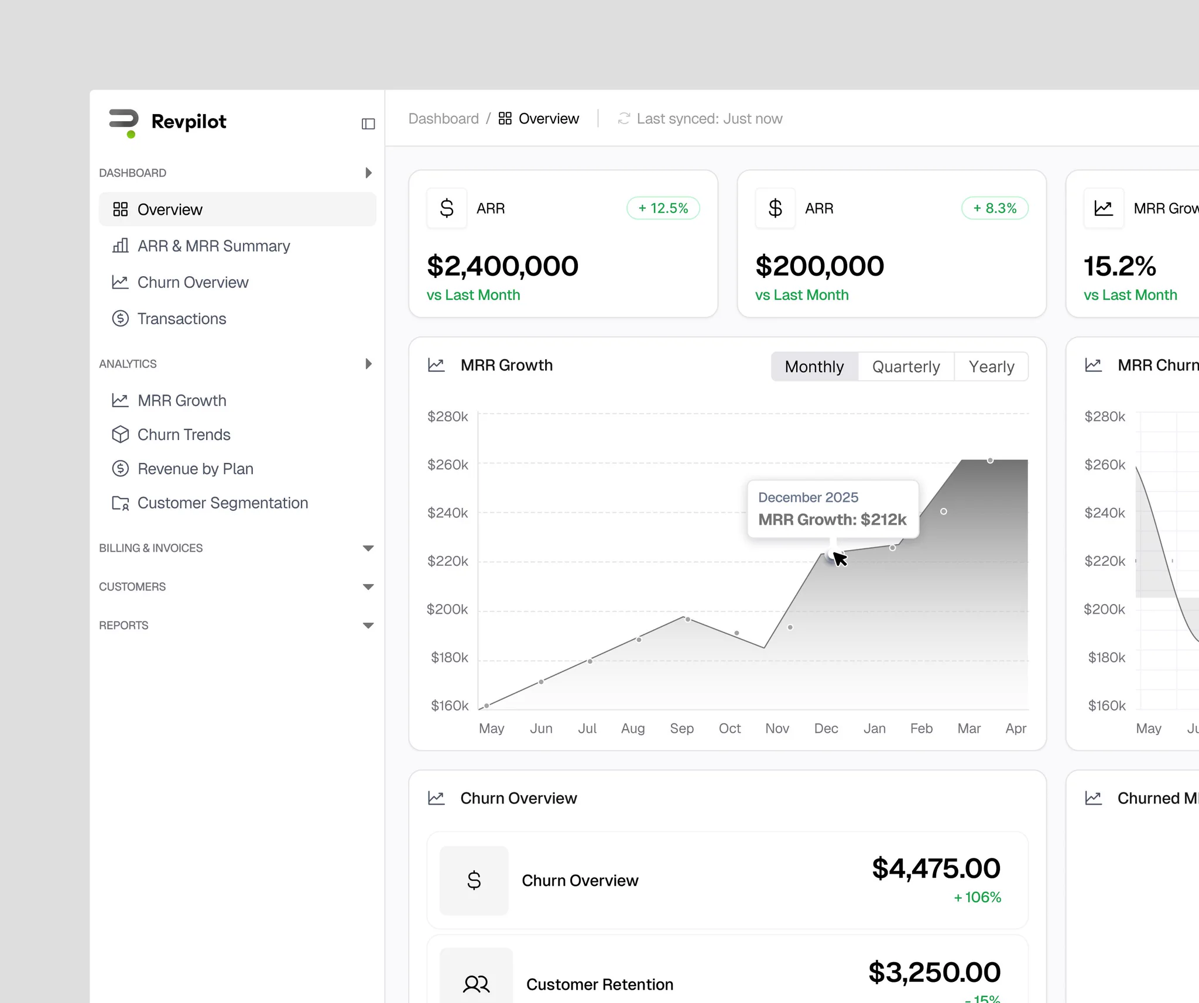Click the Dec label on the x-axis

coord(826,728)
